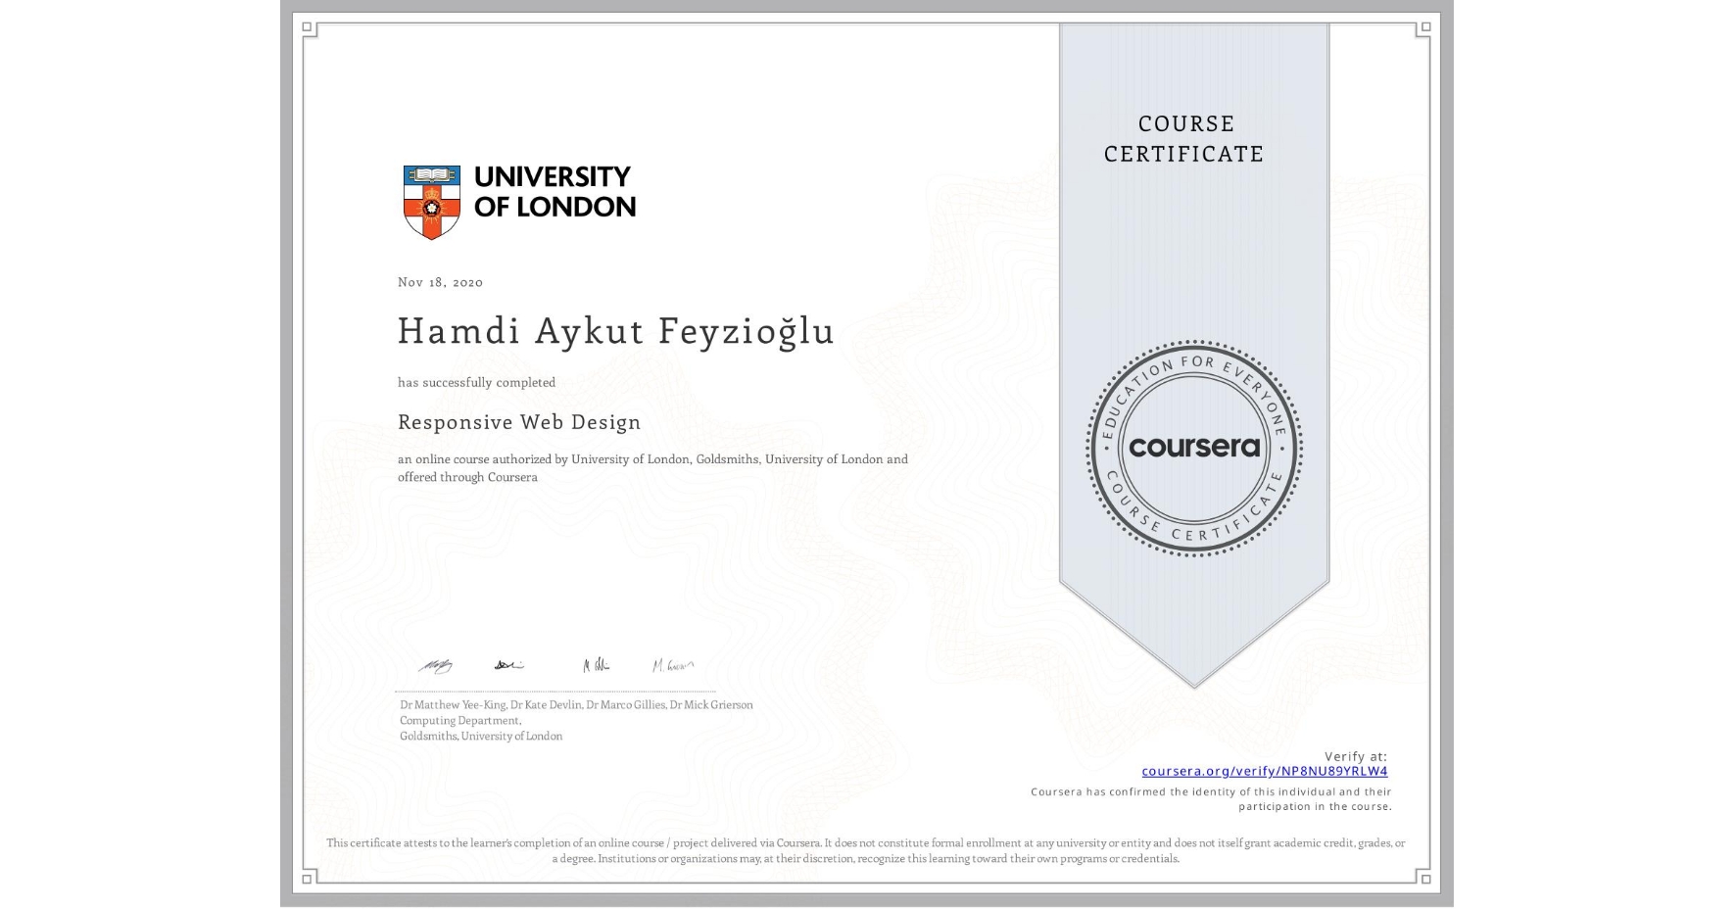Select the recipient name Hamdi Aykut Feyzioğlu

click(614, 331)
